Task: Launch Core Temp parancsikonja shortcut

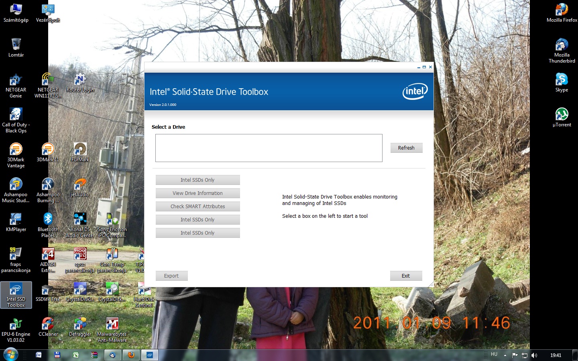Action: pos(112,260)
